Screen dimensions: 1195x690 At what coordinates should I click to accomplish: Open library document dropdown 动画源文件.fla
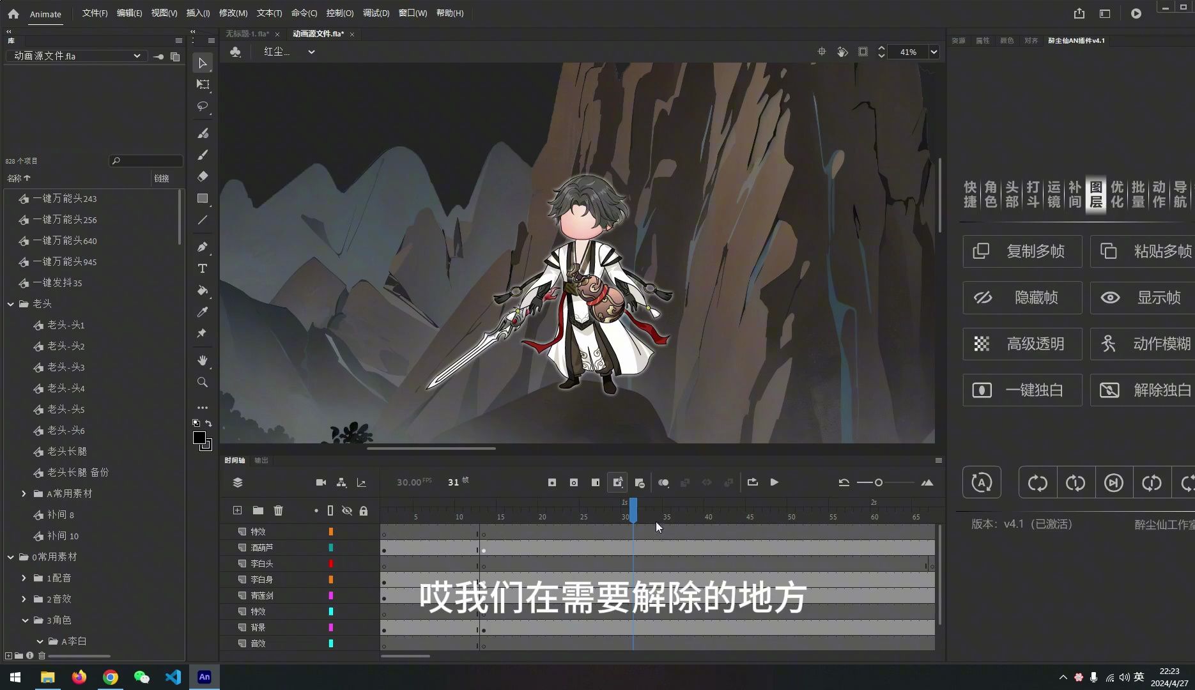(77, 56)
